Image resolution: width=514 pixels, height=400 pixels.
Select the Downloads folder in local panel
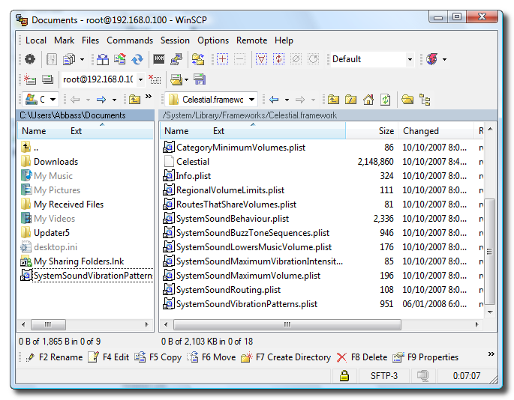(56, 162)
